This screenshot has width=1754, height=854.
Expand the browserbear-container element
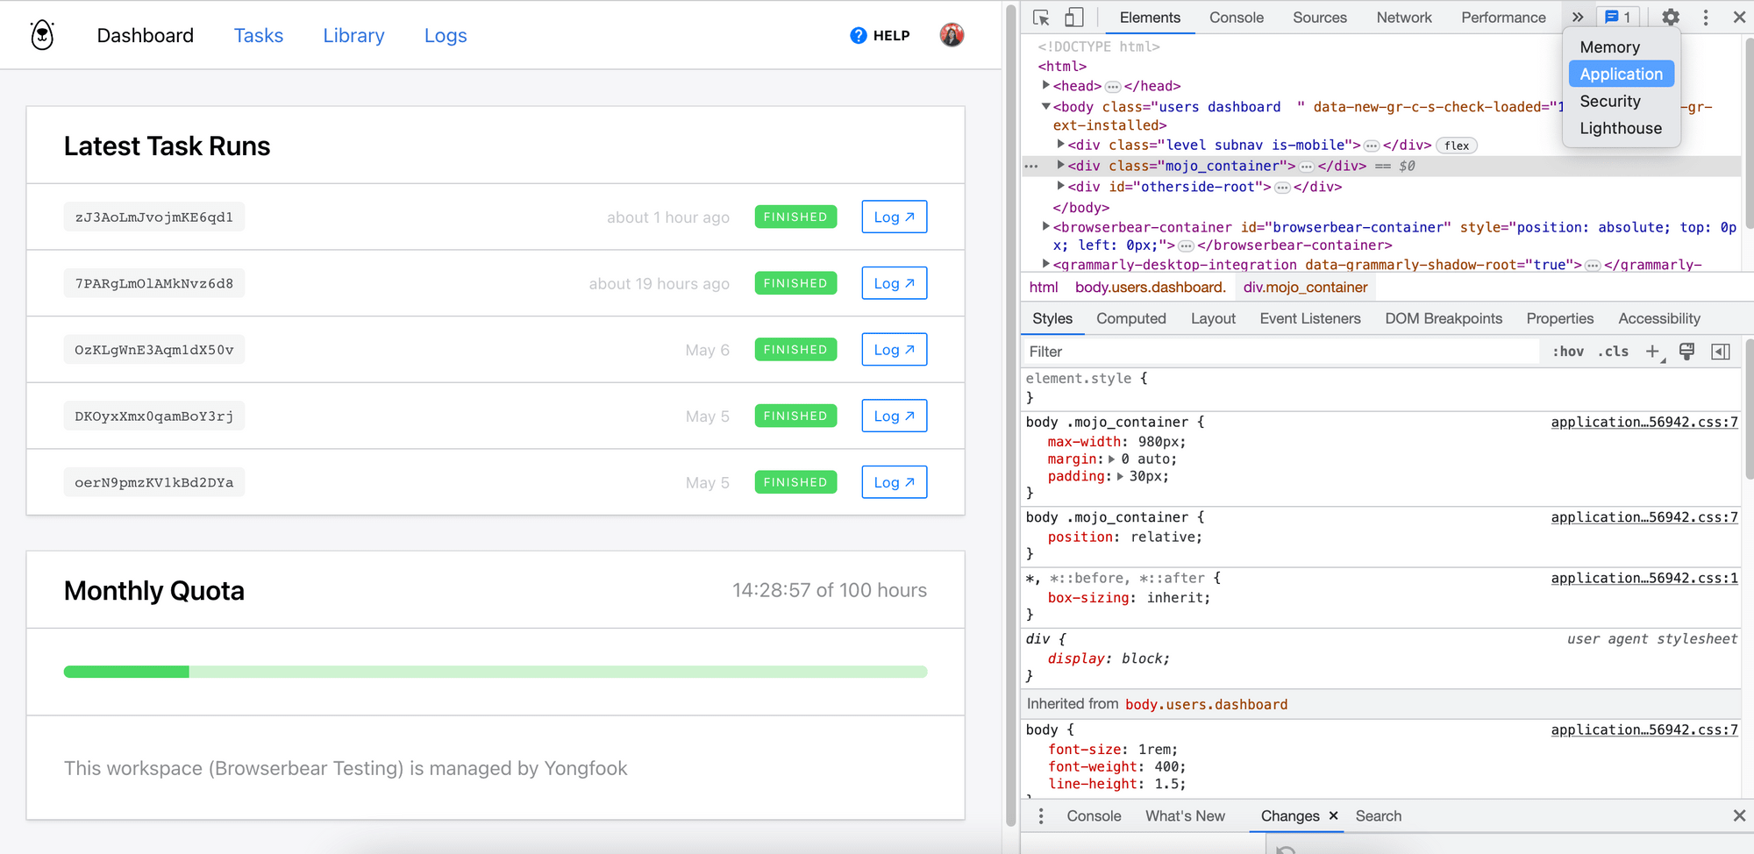[1045, 226]
